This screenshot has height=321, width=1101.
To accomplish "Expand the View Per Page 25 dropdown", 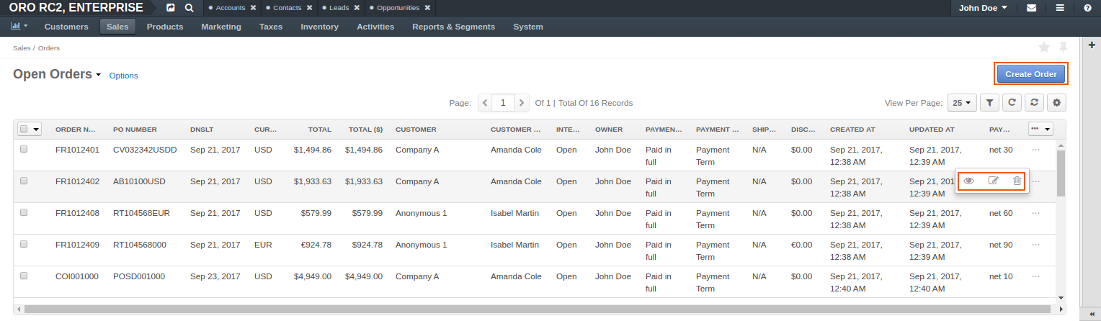I will point(962,103).
